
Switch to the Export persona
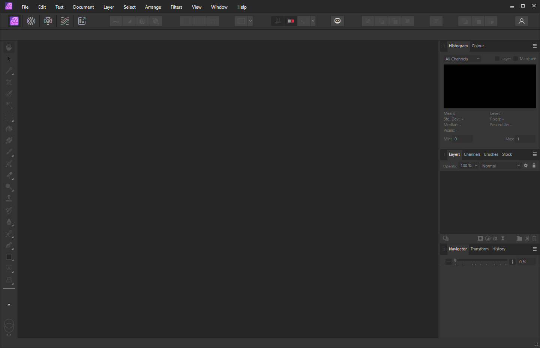coord(82,21)
